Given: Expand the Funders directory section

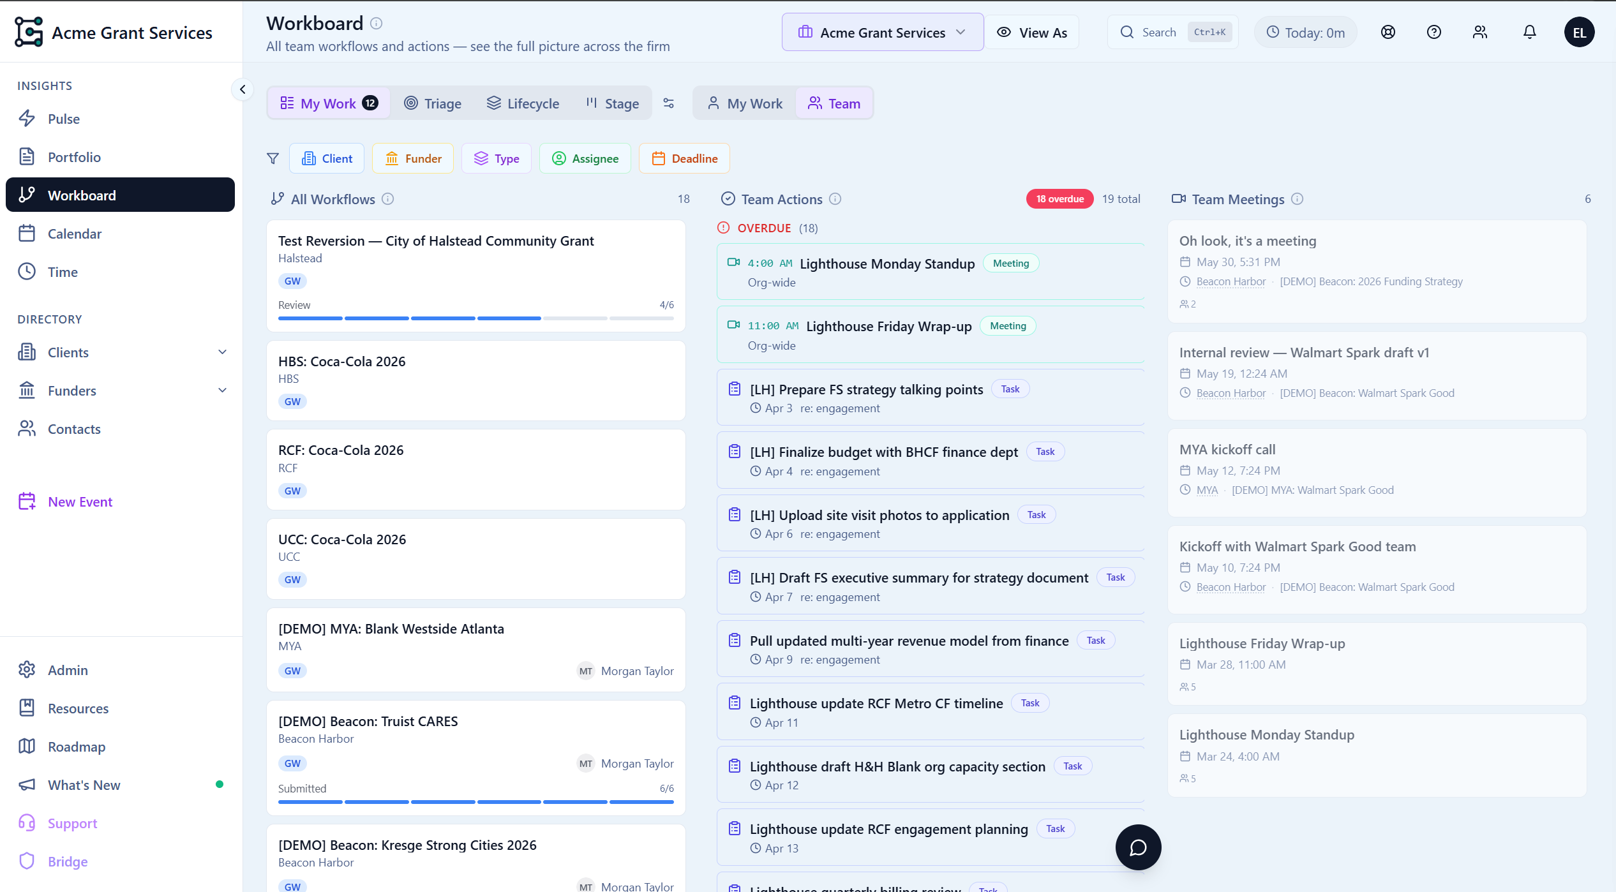Looking at the screenshot, I should (x=222, y=390).
